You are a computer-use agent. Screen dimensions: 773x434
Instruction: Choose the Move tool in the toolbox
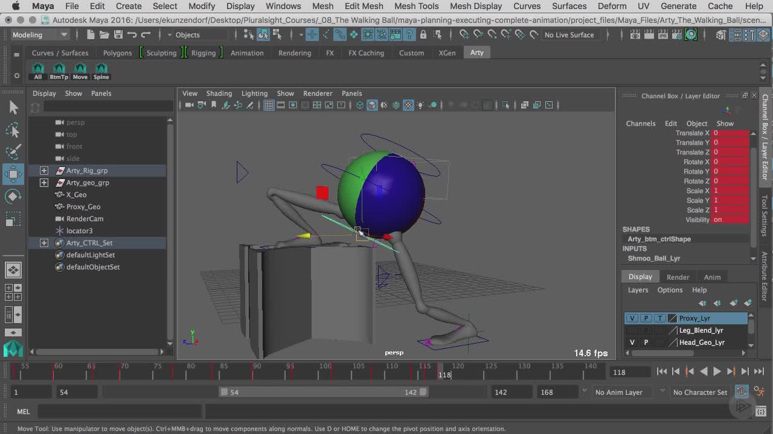click(13, 174)
